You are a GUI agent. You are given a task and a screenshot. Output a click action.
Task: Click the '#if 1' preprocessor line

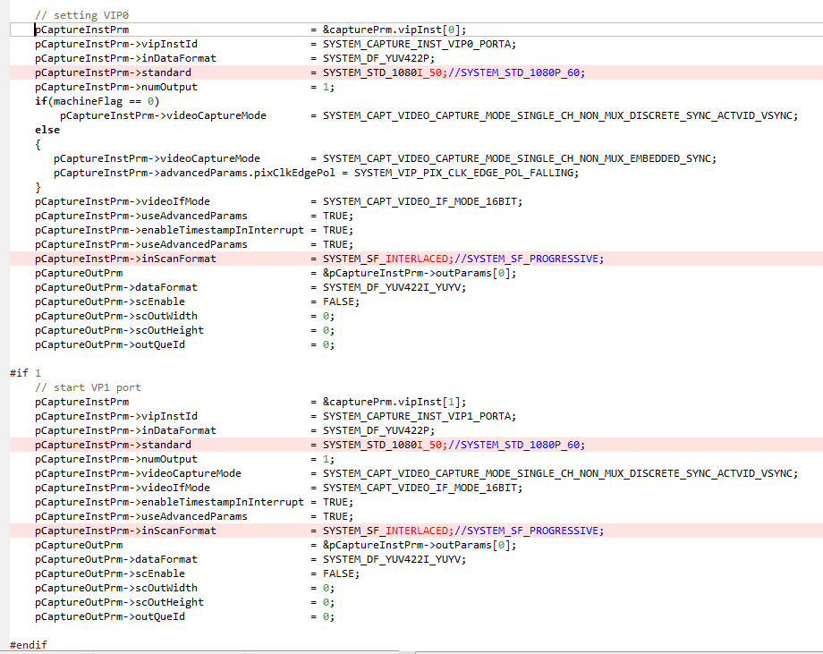click(x=25, y=373)
